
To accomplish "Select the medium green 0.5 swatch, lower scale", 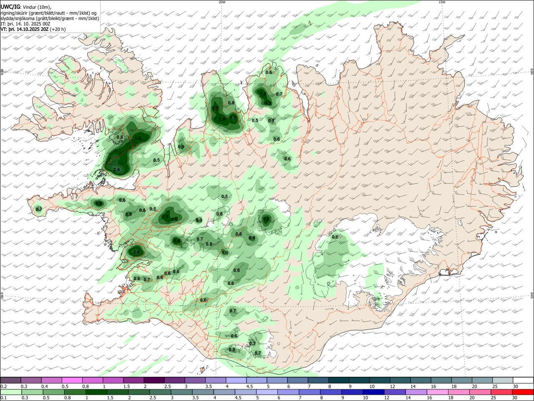I will 53,392.
